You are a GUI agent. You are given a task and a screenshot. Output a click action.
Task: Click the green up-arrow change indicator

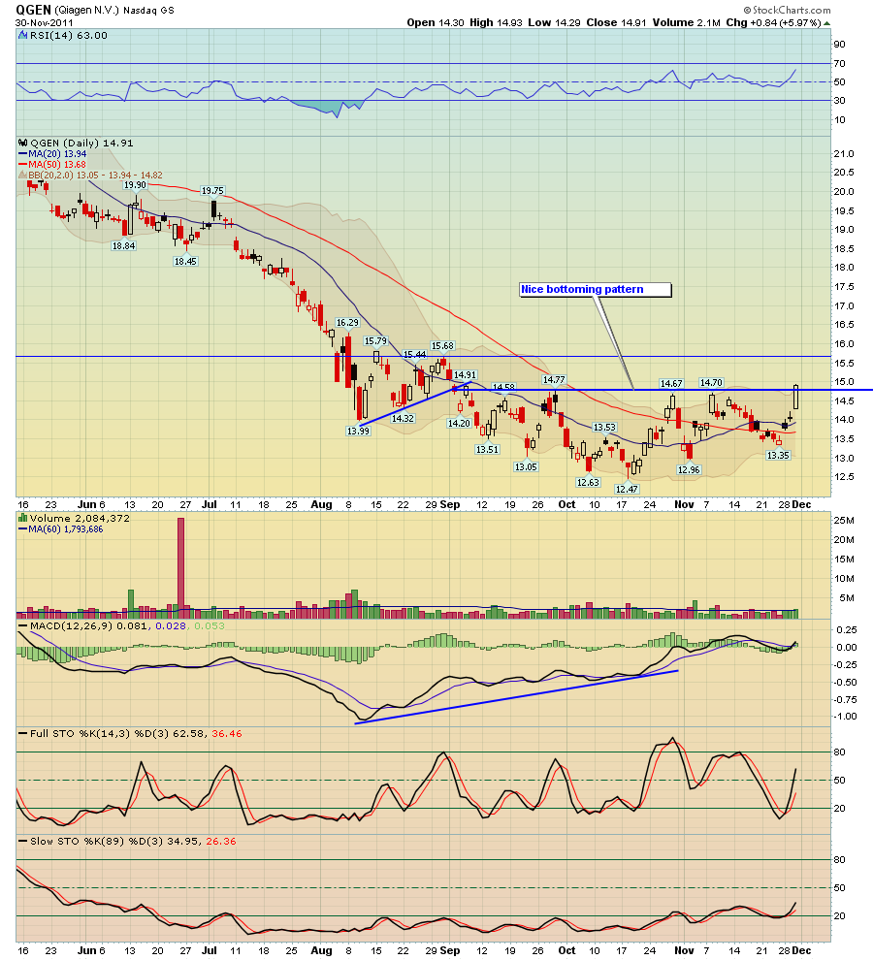(827, 23)
